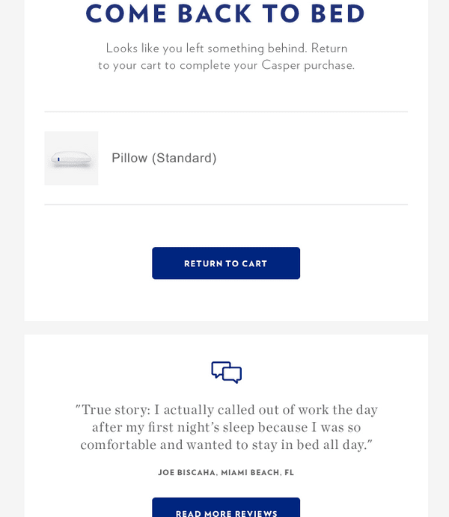Click the small blue tag on the pillow

click(x=58, y=159)
